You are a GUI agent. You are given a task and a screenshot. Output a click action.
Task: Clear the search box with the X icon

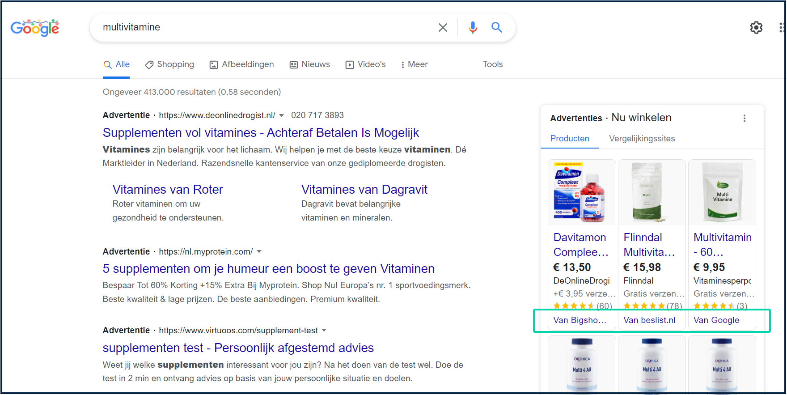(443, 28)
